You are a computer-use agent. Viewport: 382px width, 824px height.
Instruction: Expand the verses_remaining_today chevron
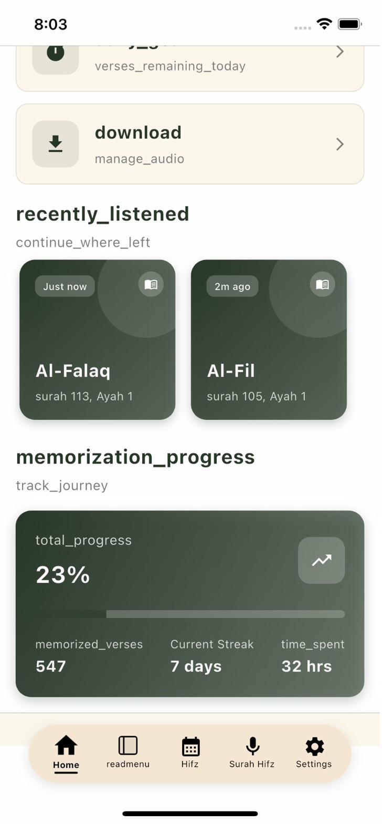[340, 51]
